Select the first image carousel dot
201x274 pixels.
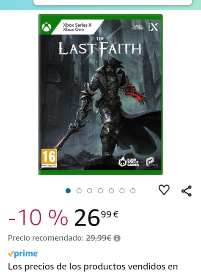coord(68,191)
